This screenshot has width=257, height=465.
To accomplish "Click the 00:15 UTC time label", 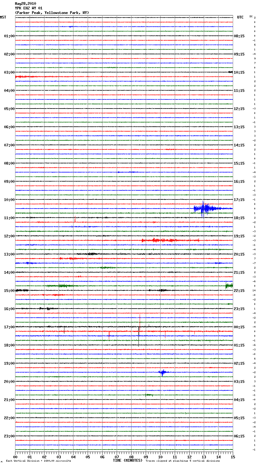I will (x=239, y=327).
